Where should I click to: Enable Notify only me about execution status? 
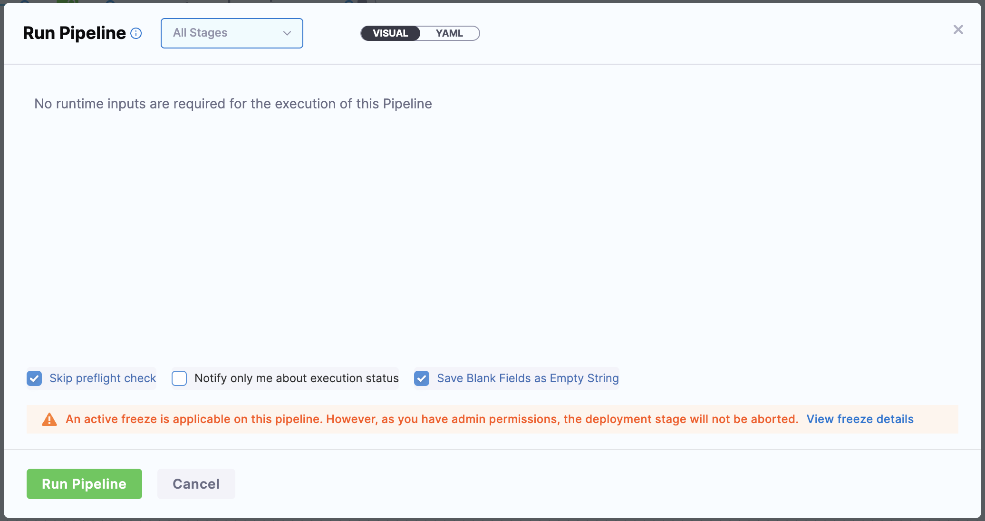(179, 378)
